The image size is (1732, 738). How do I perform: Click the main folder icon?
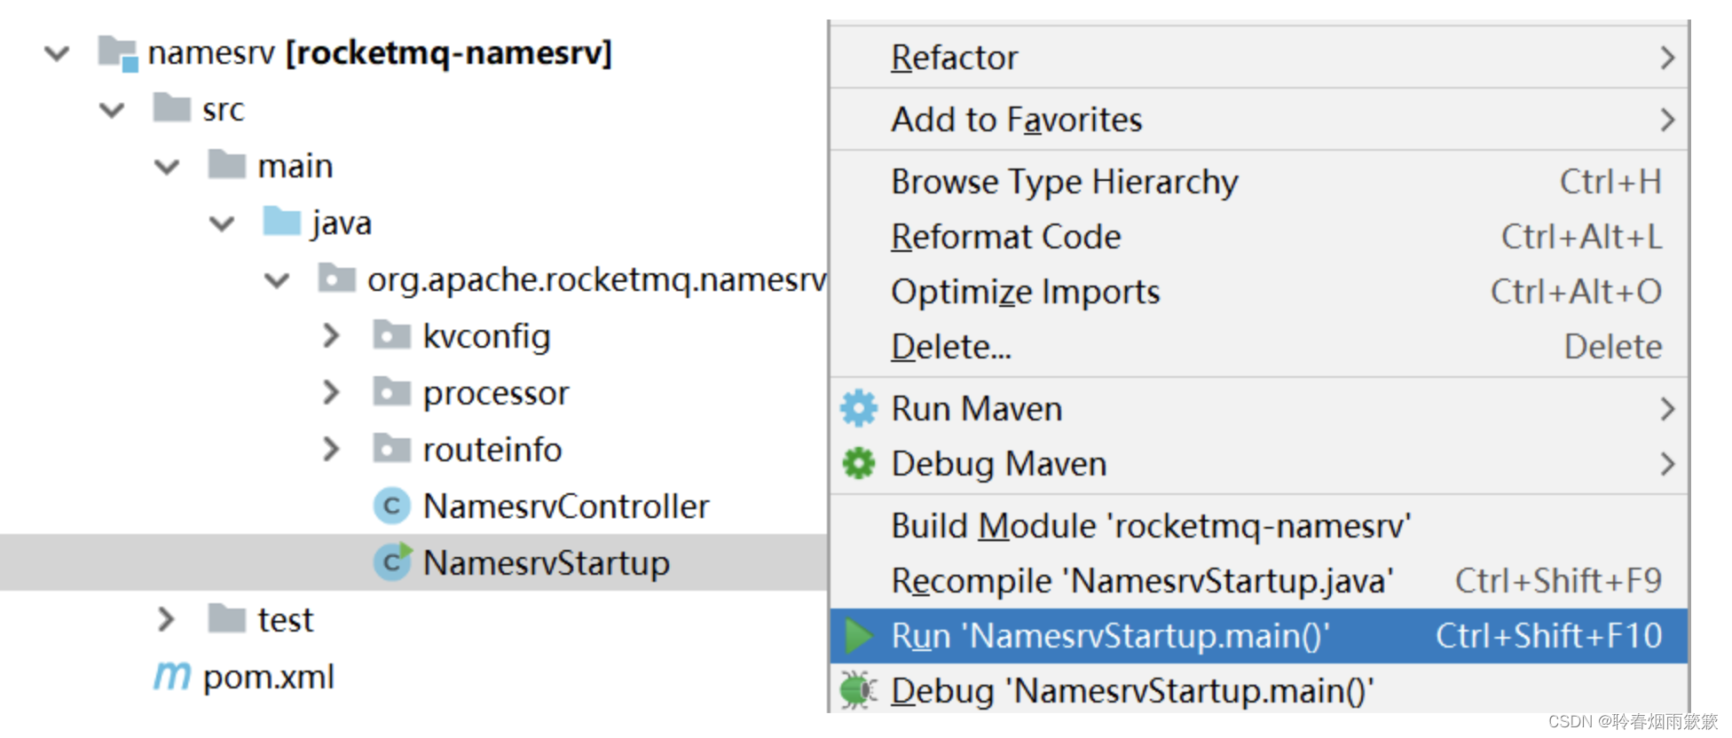[x=227, y=165]
